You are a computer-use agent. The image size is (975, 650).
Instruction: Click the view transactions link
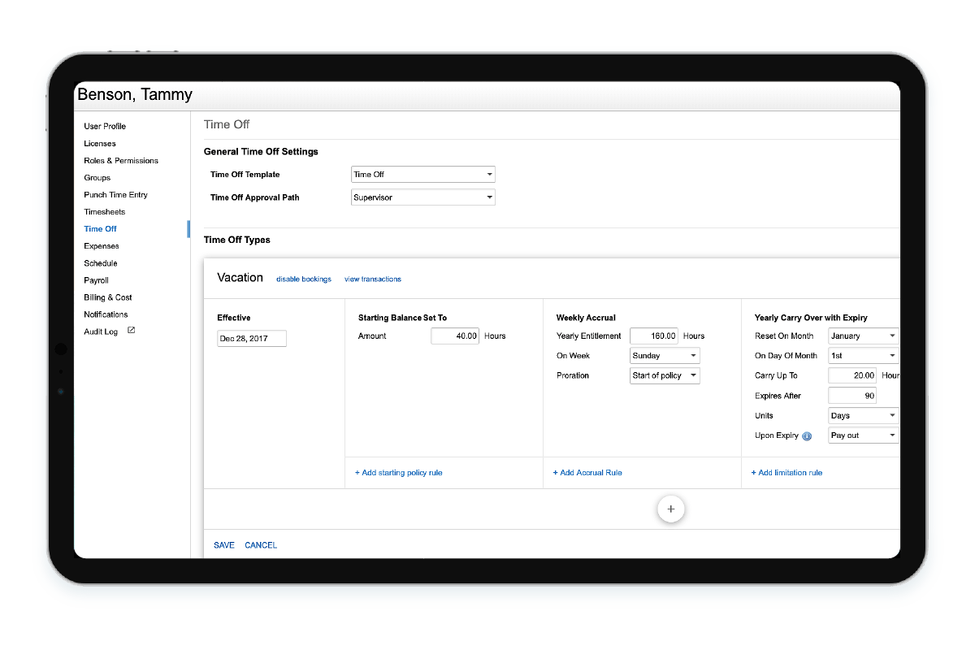tap(373, 279)
